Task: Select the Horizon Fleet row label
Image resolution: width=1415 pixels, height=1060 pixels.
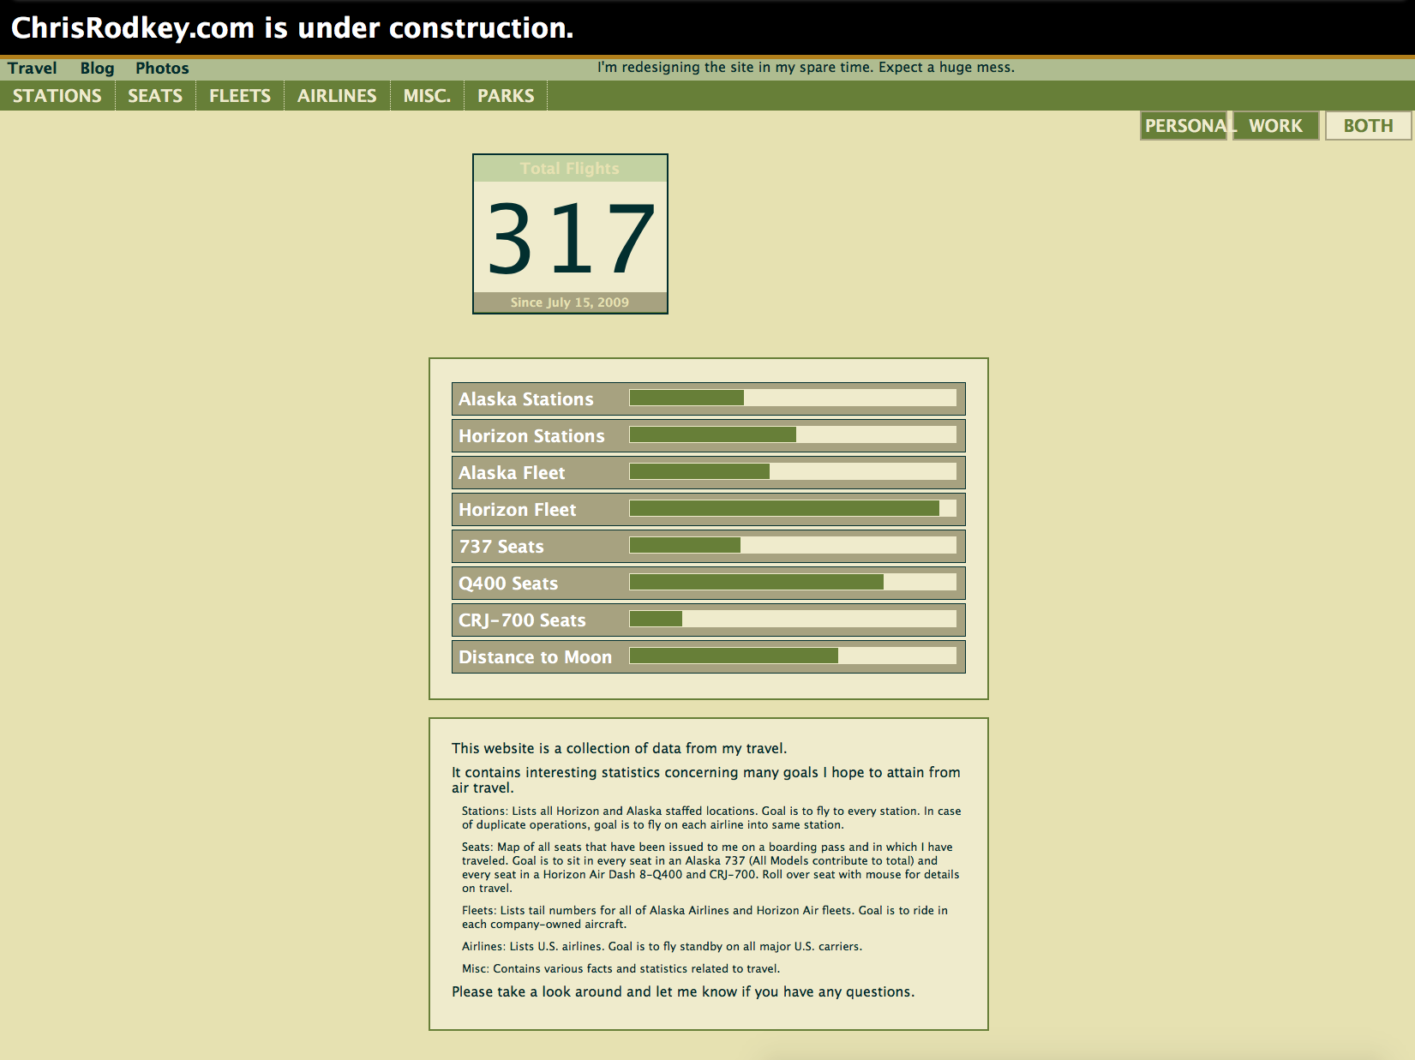Action: pyautogui.click(x=518, y=510)
